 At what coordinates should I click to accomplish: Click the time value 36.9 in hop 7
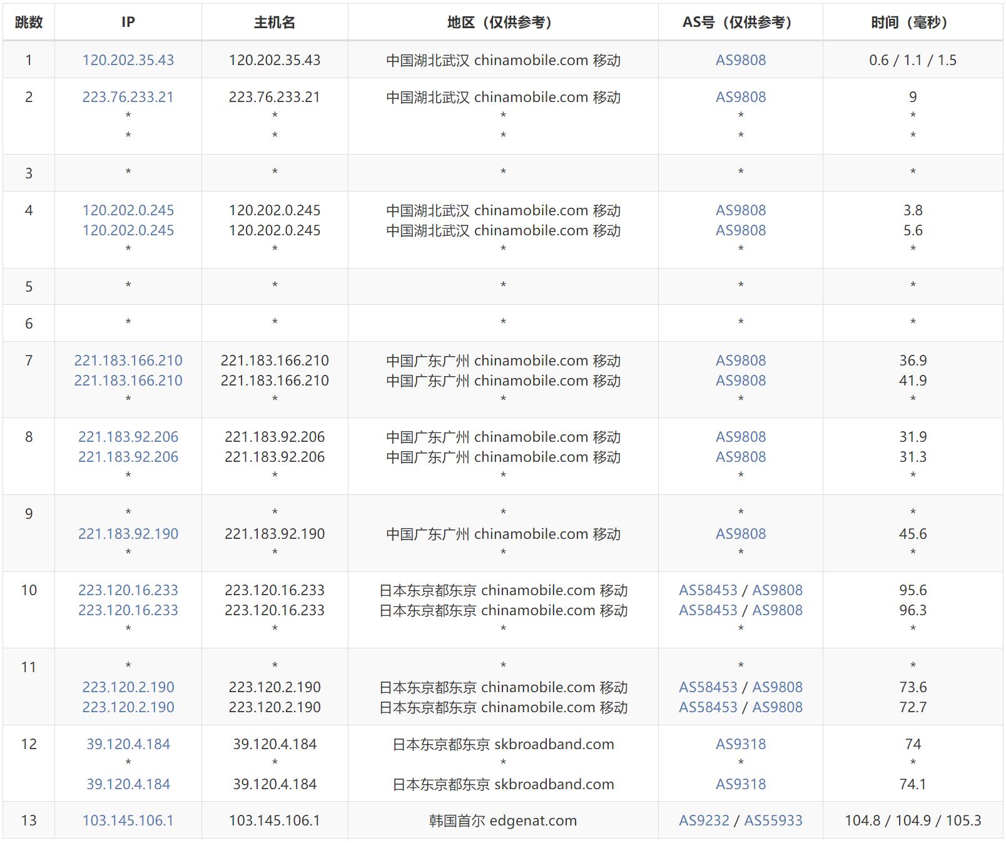[913, 360]
